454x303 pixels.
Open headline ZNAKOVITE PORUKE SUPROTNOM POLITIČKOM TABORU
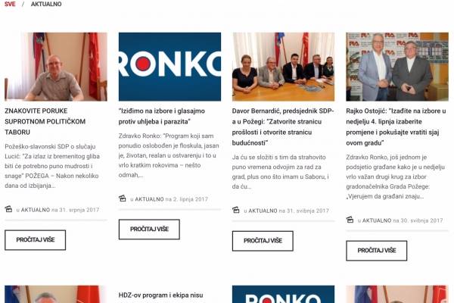(45, 121)
